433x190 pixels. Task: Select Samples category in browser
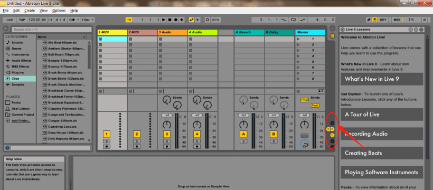[x=17, y=84]
